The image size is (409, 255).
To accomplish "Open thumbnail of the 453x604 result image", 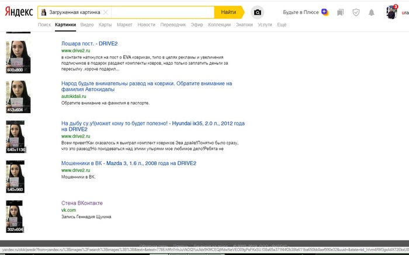I will point(18,97).
